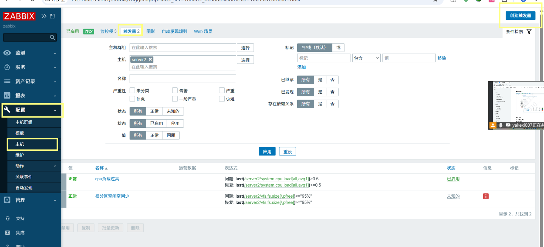Select 或 for tag evaluation

[x=338, y=48]
